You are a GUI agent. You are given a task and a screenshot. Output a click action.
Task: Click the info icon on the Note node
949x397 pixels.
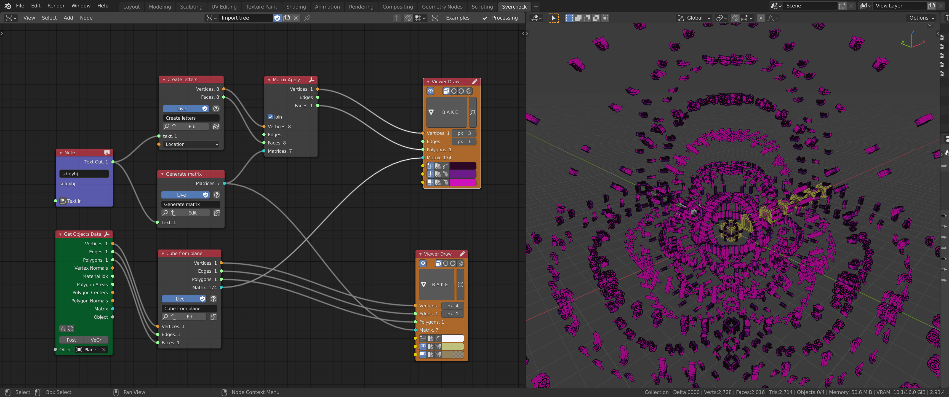pos(107,152)
